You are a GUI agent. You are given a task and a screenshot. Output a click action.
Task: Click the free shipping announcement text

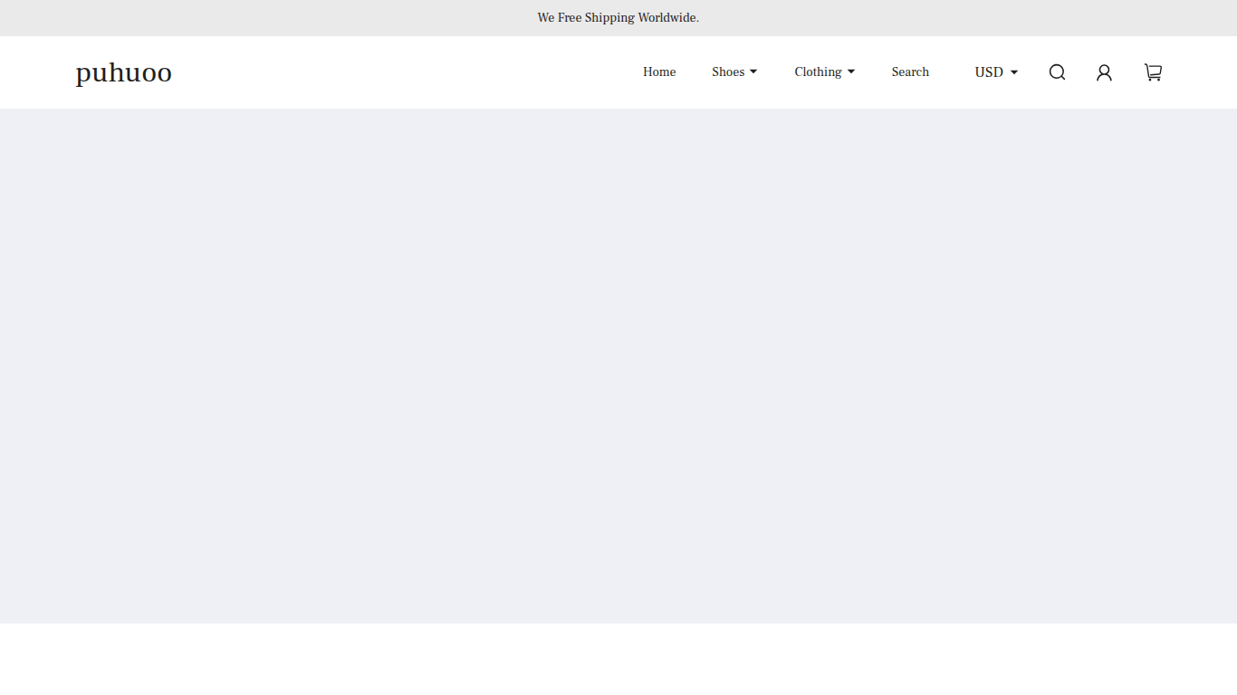pyautogui.click(x=618, y=18)
